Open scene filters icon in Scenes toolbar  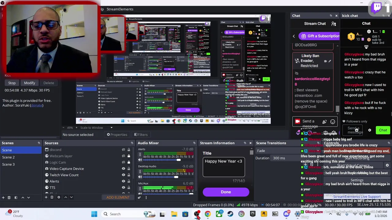coord(16,197)
